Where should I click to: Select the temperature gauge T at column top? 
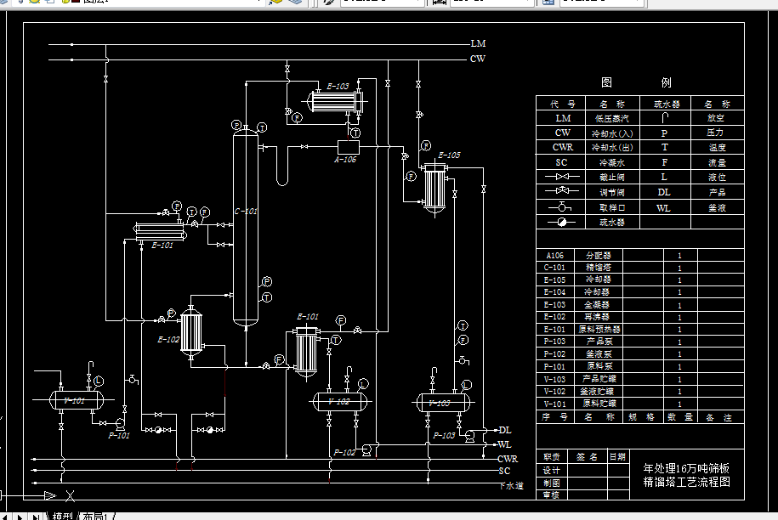(x=262, y=127)
